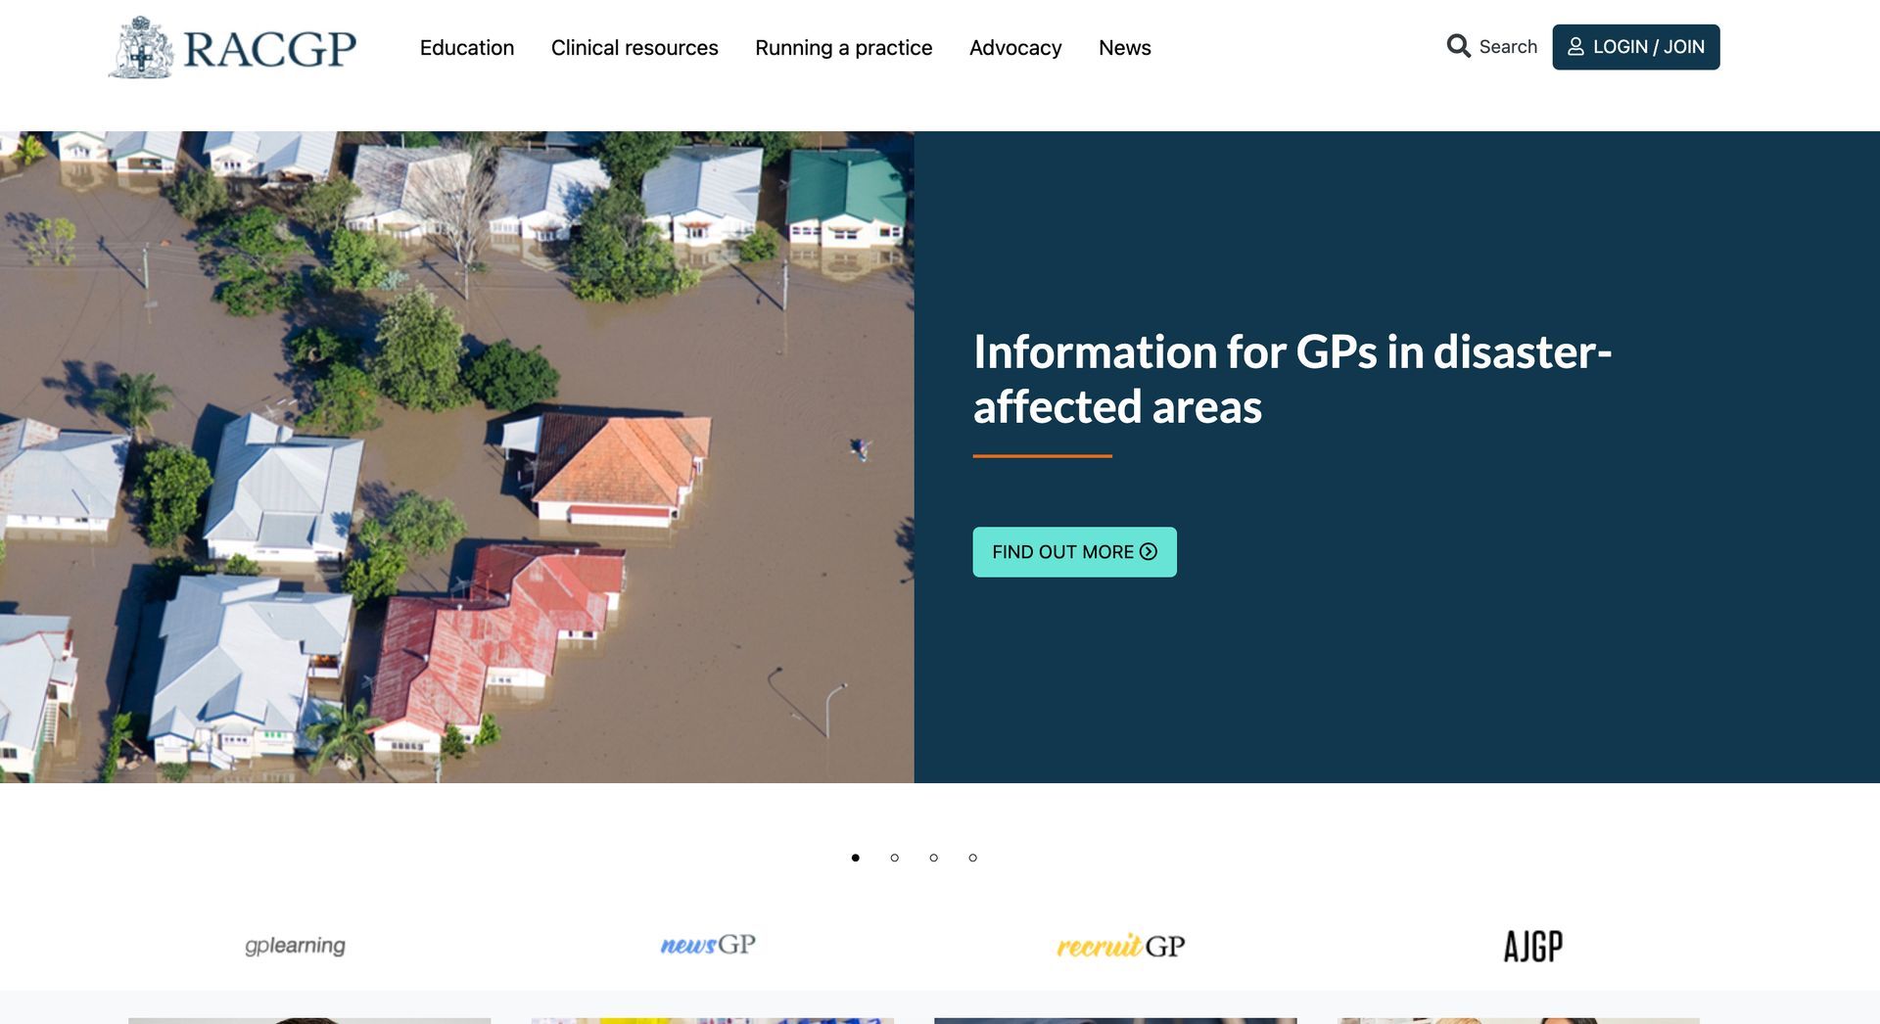Open the News menu
Viewport: 1880px width, 1024px height.
point(1125,47)
